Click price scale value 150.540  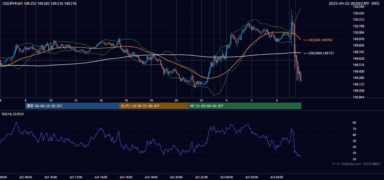pyautogui.click(x=358, y=7)
